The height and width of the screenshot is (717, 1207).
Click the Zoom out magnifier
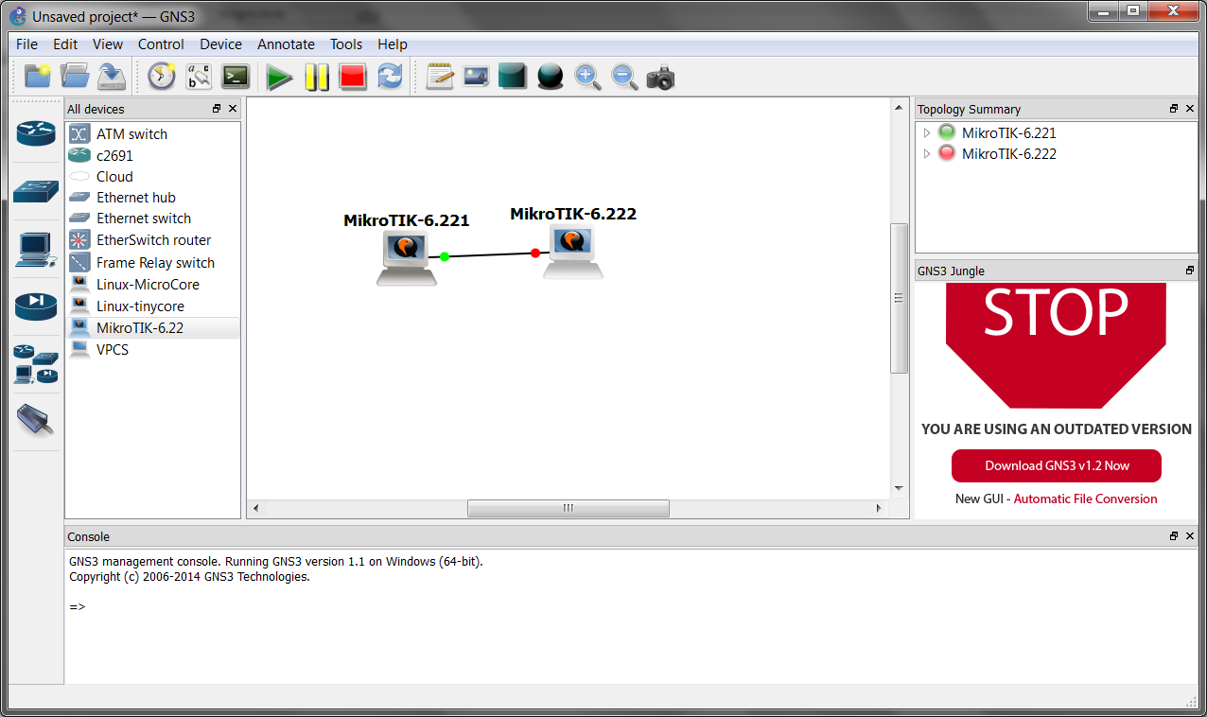pos(624,77)
